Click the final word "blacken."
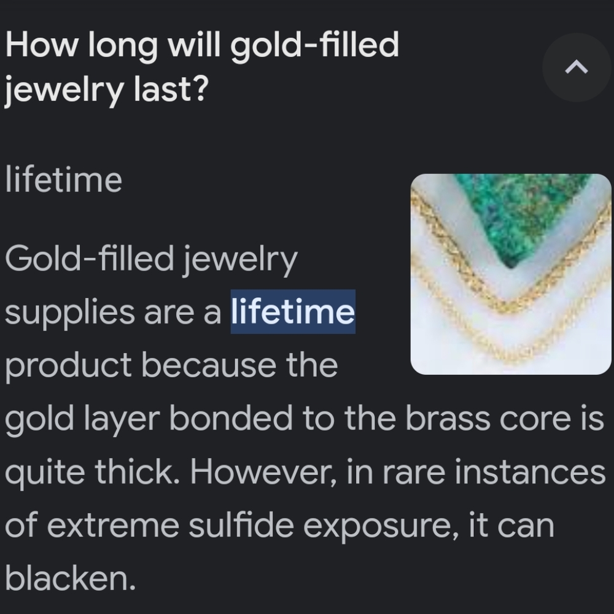The width and height of the screenshot is (614, 614). pos(70,578)
